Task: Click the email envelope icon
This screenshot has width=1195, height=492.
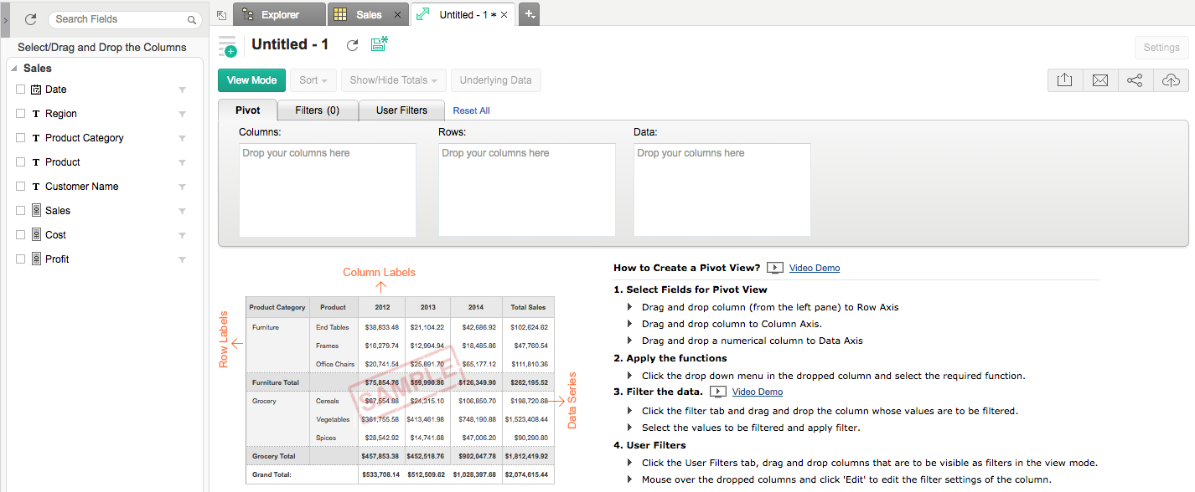Action: pyautogui.click(x=1100, y=80)
